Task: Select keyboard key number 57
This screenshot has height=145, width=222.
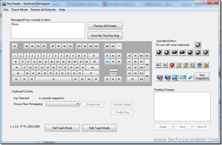Action: pos(91,73)
